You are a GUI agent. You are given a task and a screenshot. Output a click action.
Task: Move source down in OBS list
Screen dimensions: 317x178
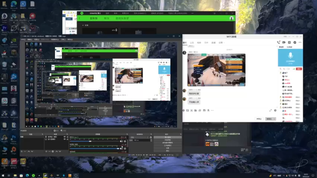click(60, 151)
